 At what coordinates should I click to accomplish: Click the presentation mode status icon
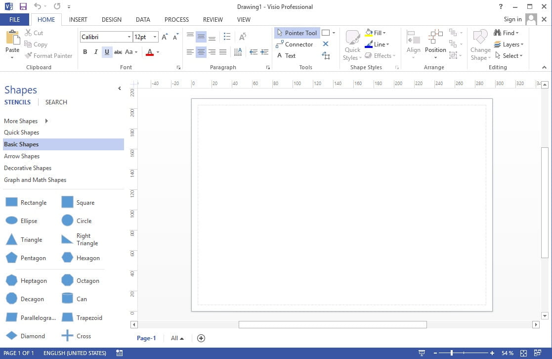[x=422, y=353]
